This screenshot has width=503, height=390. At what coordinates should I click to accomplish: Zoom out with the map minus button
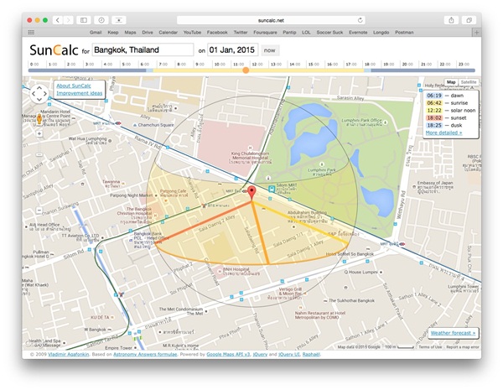(39, 211)
